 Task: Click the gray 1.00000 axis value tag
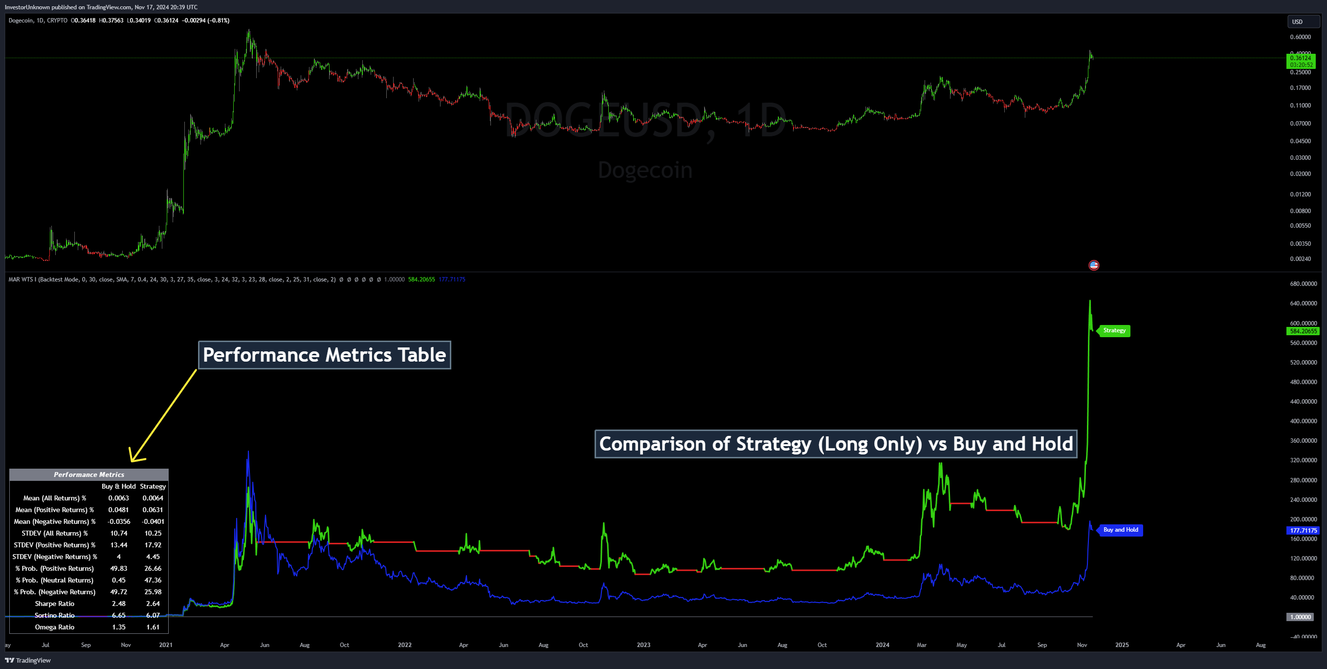point(1301,617)
